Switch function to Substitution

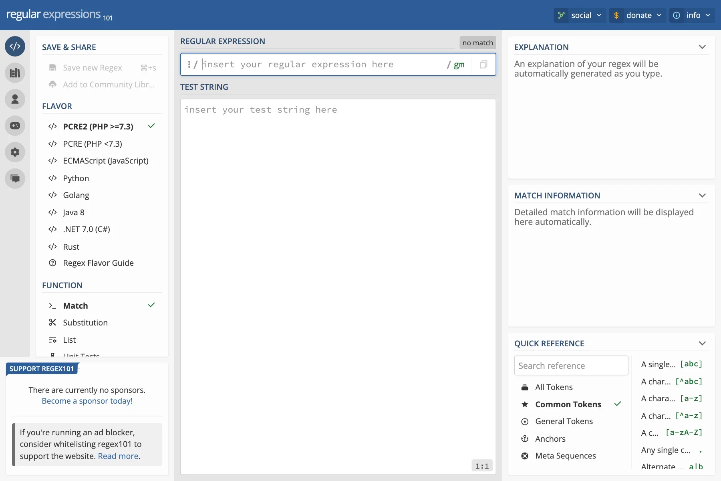pos(85,323)
